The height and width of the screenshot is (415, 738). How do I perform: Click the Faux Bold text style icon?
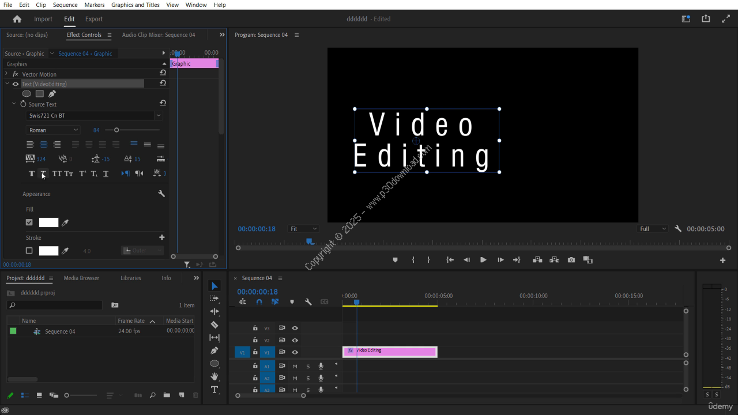[32, 173]
